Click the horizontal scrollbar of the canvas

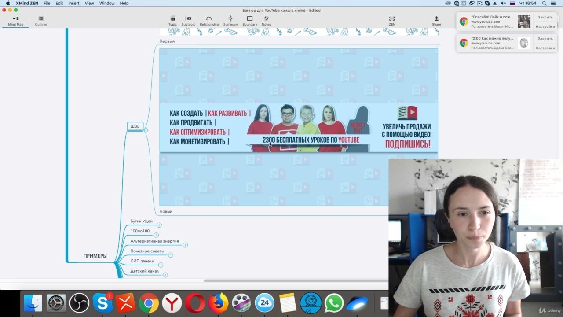[296, 280]
